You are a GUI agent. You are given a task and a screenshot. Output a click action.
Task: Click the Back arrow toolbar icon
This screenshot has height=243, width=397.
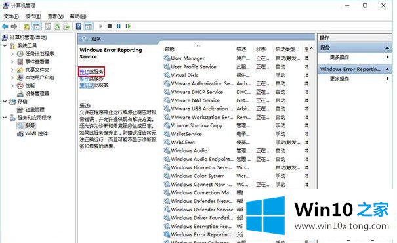pyautogui.click(x=5, y=26)
